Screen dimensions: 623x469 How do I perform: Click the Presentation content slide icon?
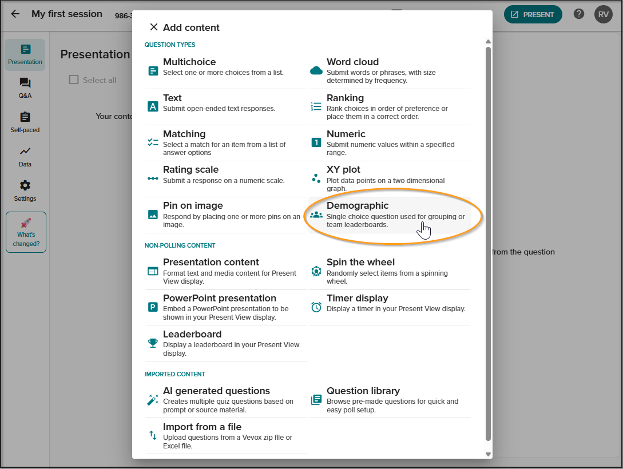click(153, 271)
